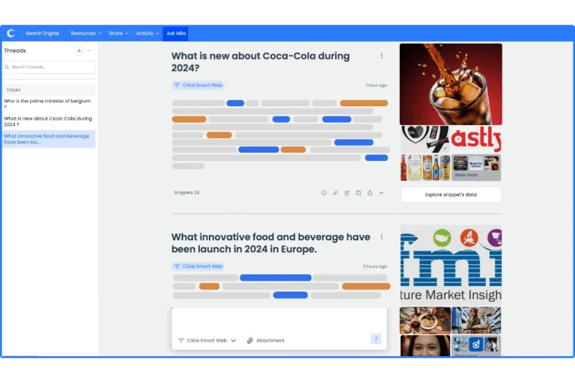Image resolution: width=575 pixels, height=383 pixels.
Task: Click the Cikisi logo icon
Action: 10,33
